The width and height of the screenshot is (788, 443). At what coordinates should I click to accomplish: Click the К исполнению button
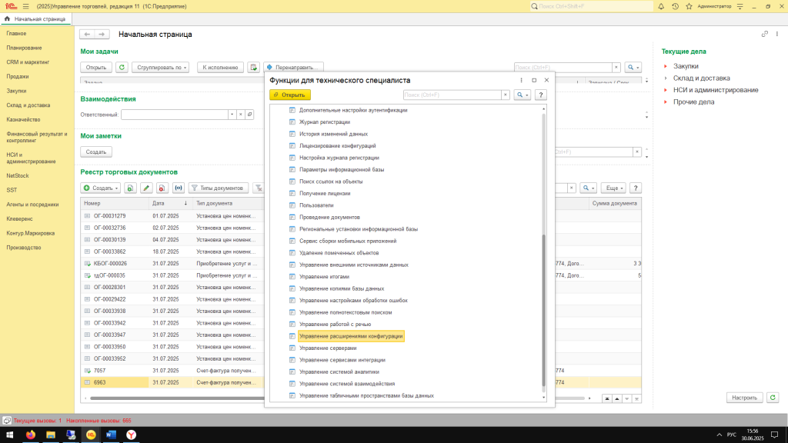click(x=220, y=68)
